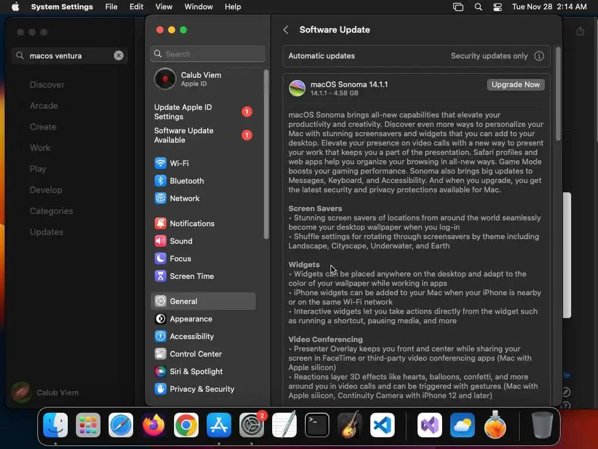Click the Software Update content scrollbar
The image size is (598, 449).
pos(558,94)
